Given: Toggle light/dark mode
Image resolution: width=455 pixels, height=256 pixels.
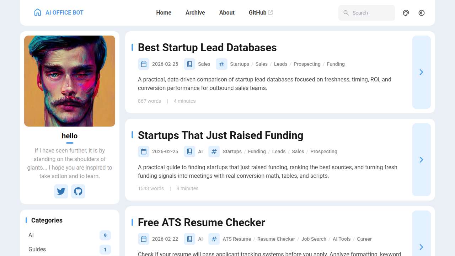Looking at the screenshot, I should tap(422, 13).
